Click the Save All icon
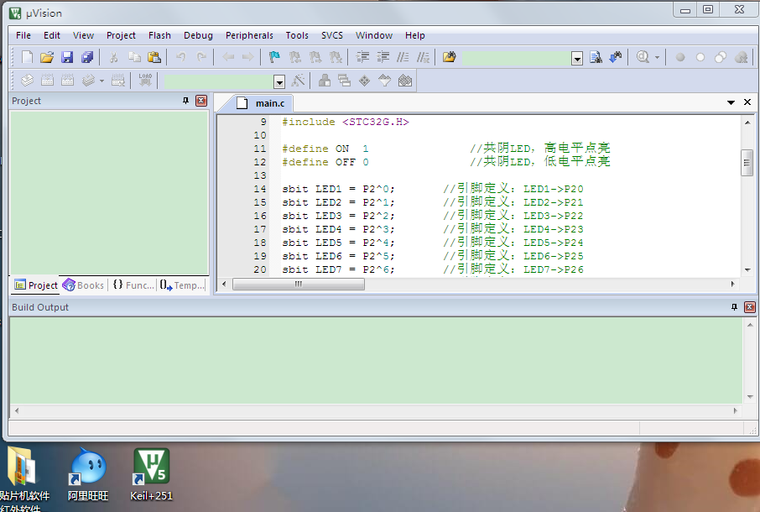Viewport: 760px width, 512px height. coord(87,57)
